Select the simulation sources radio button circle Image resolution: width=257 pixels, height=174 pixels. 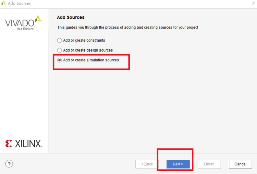pos(59,60)
